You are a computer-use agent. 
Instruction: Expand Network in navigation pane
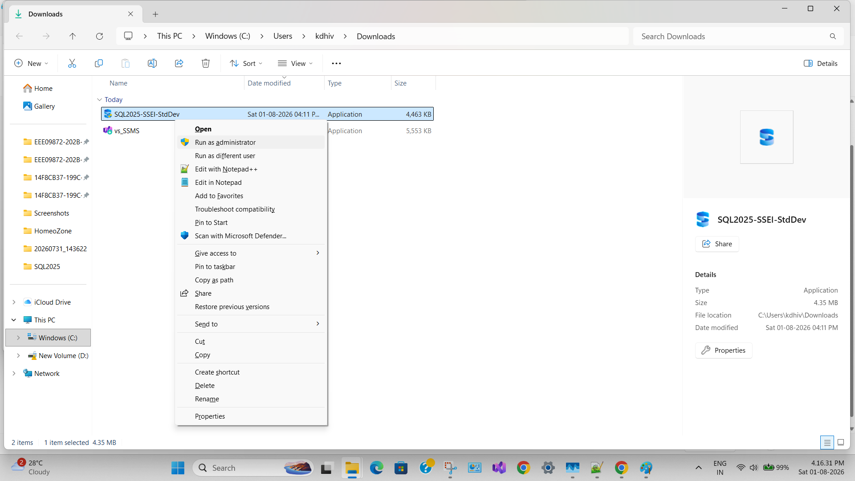pyautogui.click(x=14, y=373)
